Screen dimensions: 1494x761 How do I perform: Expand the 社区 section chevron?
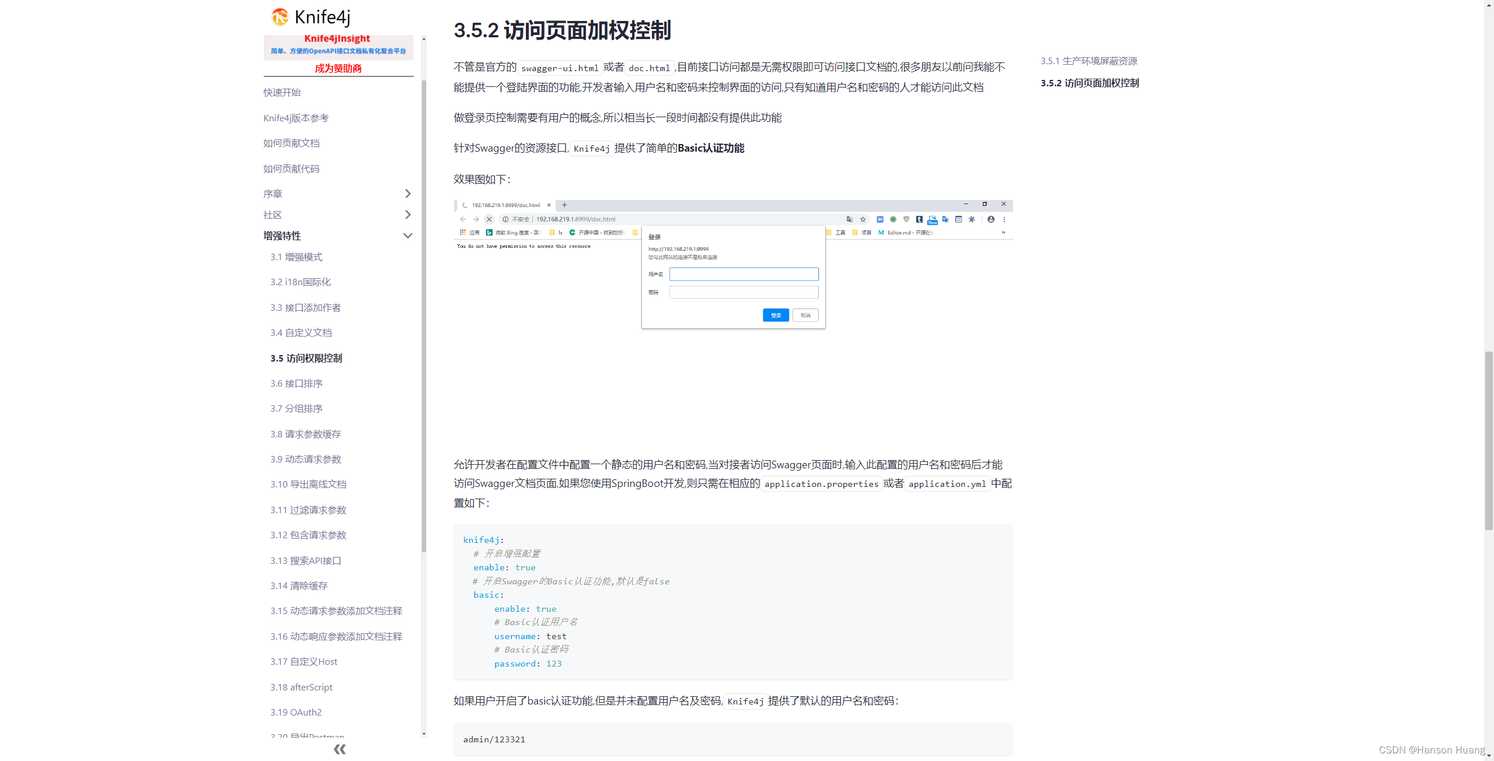[408, 215]
